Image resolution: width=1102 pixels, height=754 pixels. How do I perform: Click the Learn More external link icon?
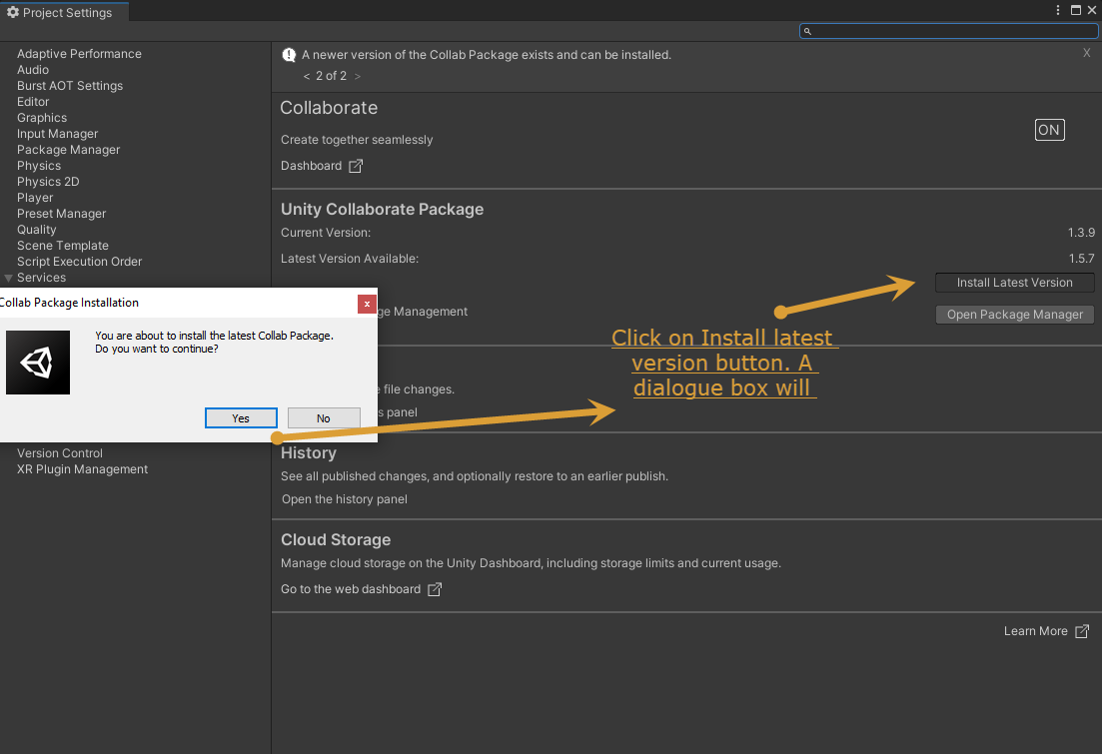(1082, 631)
